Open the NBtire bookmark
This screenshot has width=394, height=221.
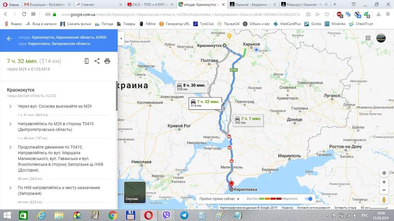pyautogui.click(x=147, y=24)
